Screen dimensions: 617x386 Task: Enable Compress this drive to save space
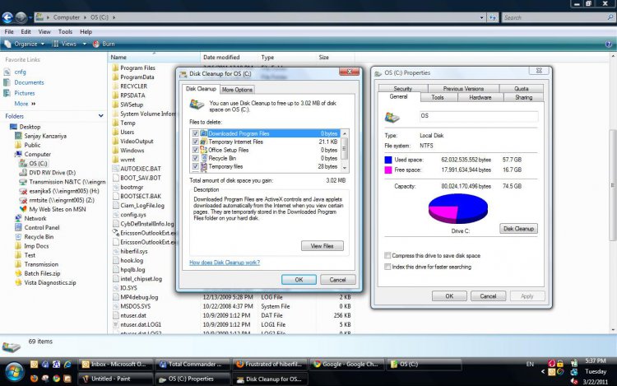pos(387,255)
